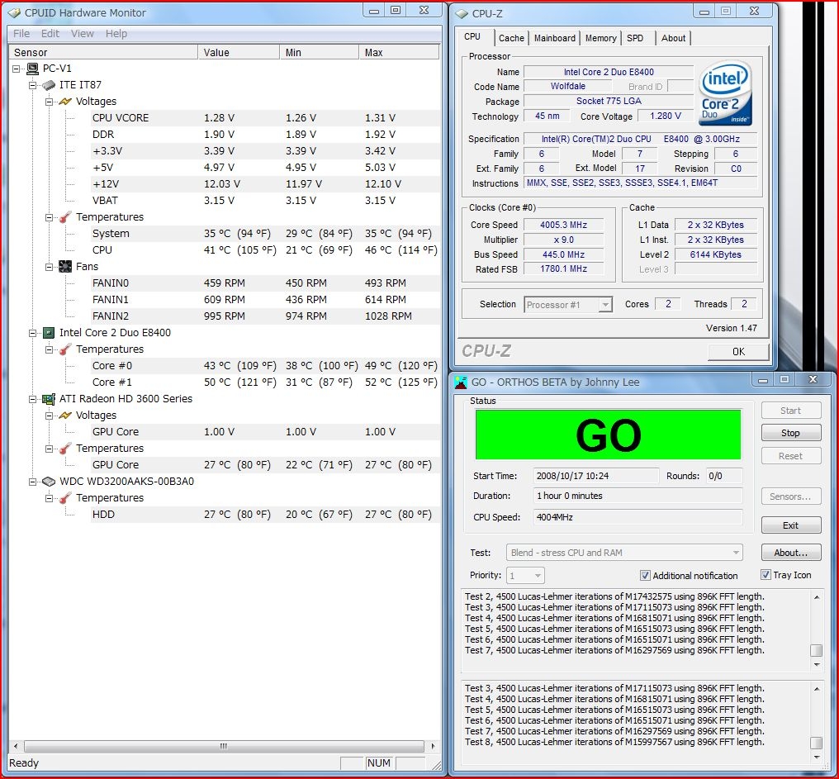Click the Min column header
The image size is (839, 779).
319,53
